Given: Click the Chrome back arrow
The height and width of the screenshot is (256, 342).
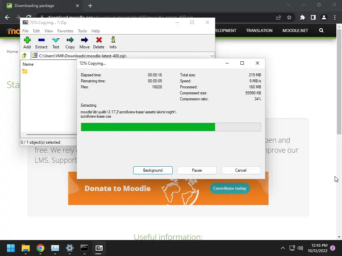Looking at the screenshot, I should (x=7, y=17).
